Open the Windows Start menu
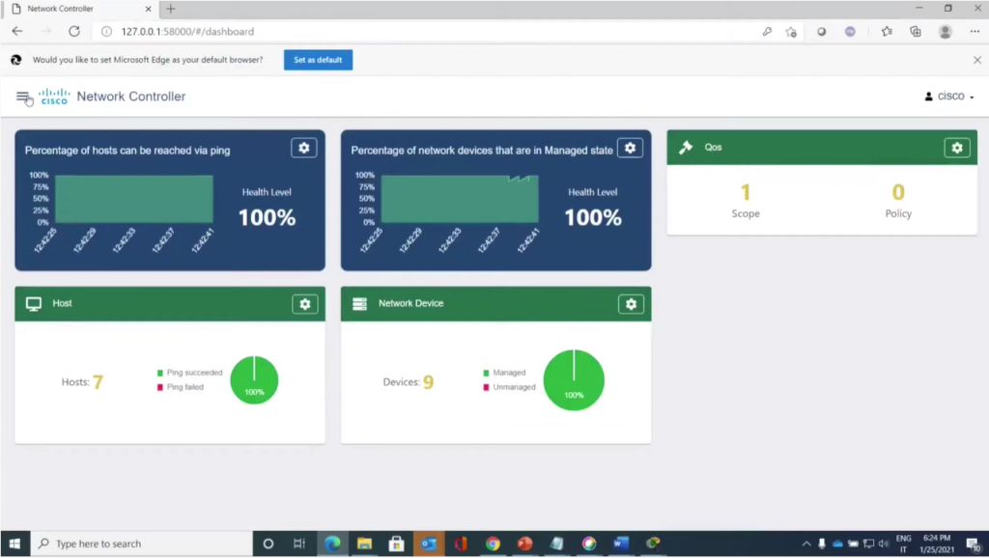989x558 pixels. click(x=14, y=544)
